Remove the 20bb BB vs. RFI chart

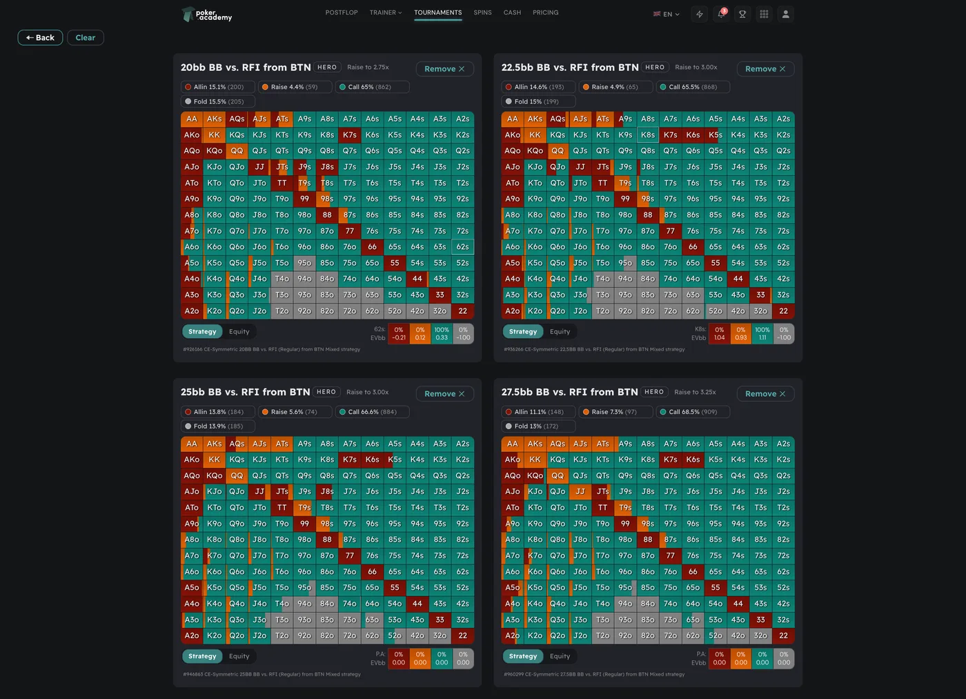coord(444,69)
